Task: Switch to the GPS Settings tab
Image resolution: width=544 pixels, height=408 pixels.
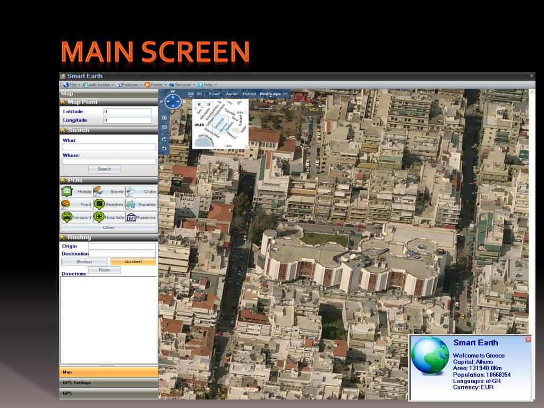Action: (108, 382)
